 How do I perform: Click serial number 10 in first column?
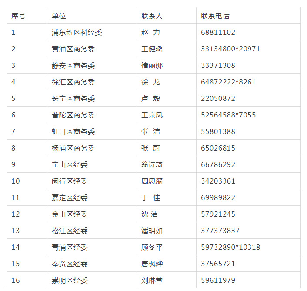tap(16, 181)
